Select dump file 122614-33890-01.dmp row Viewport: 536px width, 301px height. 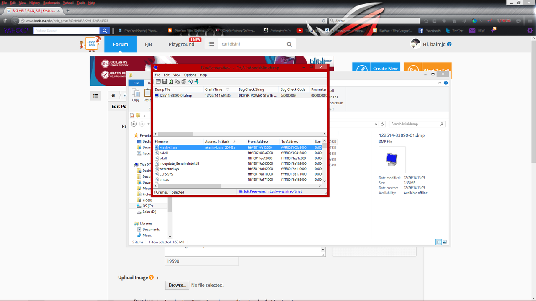[240, 95]
